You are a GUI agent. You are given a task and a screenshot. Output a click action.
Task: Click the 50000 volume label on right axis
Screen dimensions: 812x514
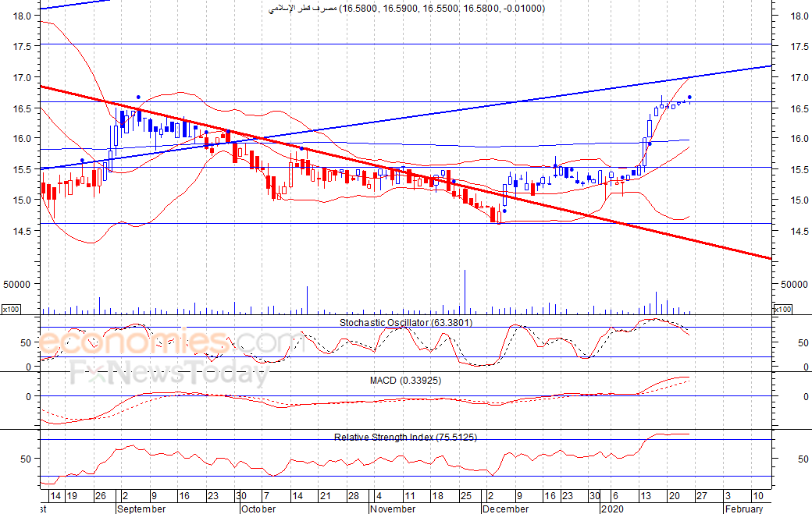[794, 285]
